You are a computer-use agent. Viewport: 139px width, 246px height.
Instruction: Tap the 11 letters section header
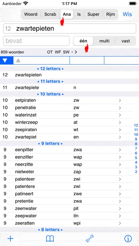(x=50, y=81)
